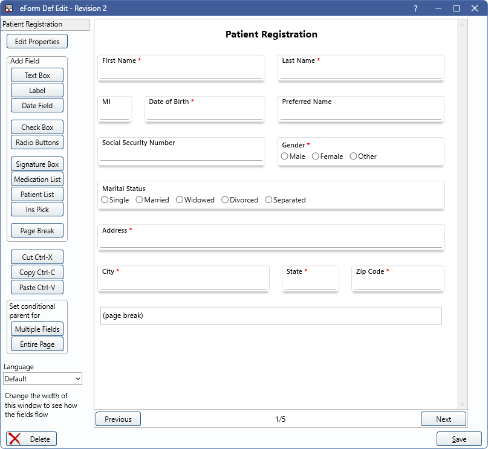
Task: Click the red X Delete button
Action: click(31, 439)
